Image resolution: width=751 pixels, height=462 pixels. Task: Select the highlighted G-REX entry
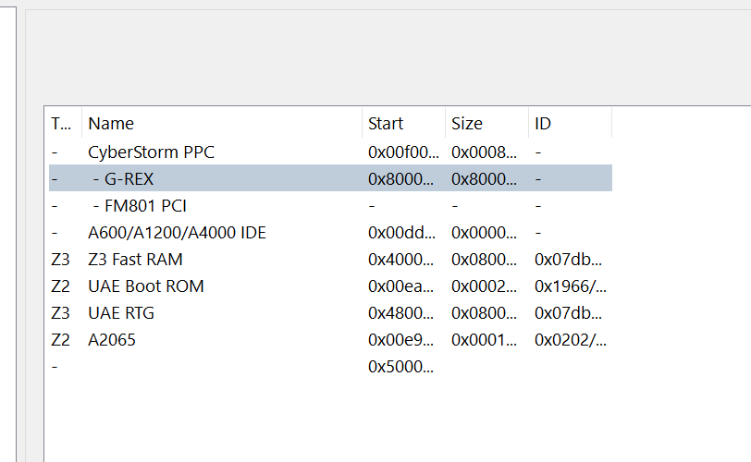[123, 178]
